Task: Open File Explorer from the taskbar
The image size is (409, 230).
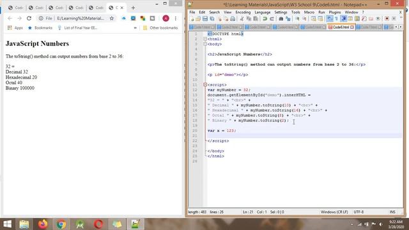Action: point(24,224)
